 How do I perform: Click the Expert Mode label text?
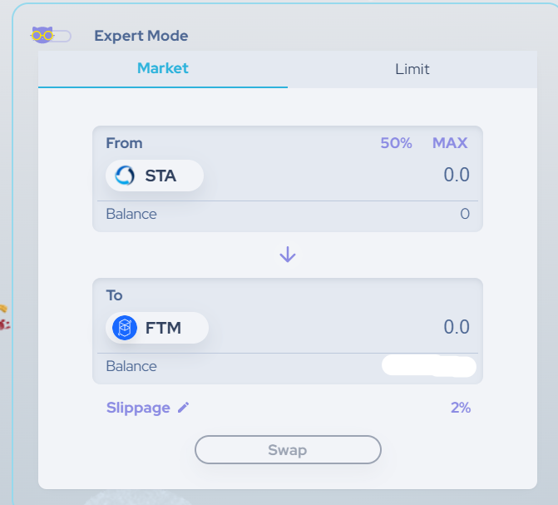(x=141, y=36)
